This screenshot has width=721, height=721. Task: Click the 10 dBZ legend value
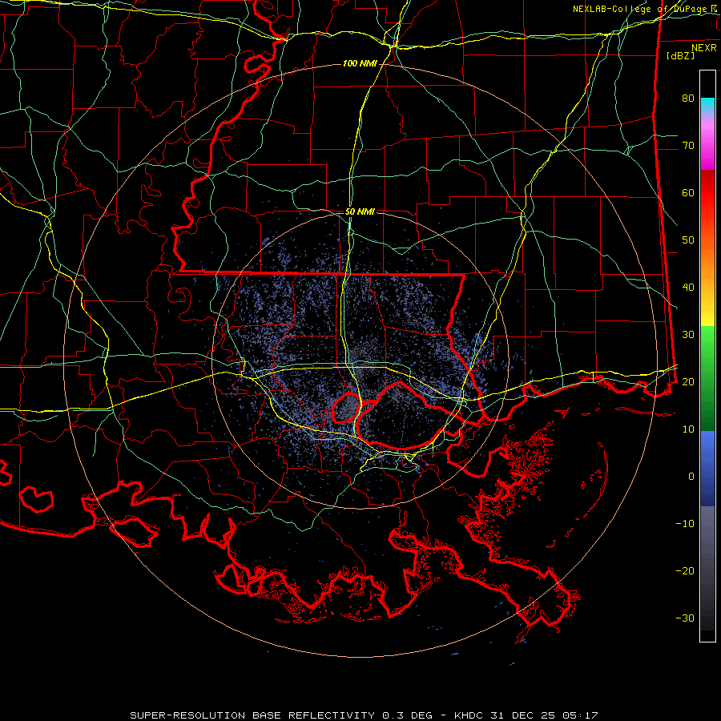click(688, 429)
